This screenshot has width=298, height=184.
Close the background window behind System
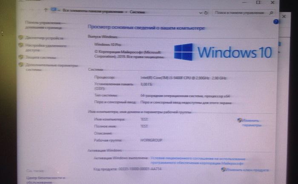point(284,17)
